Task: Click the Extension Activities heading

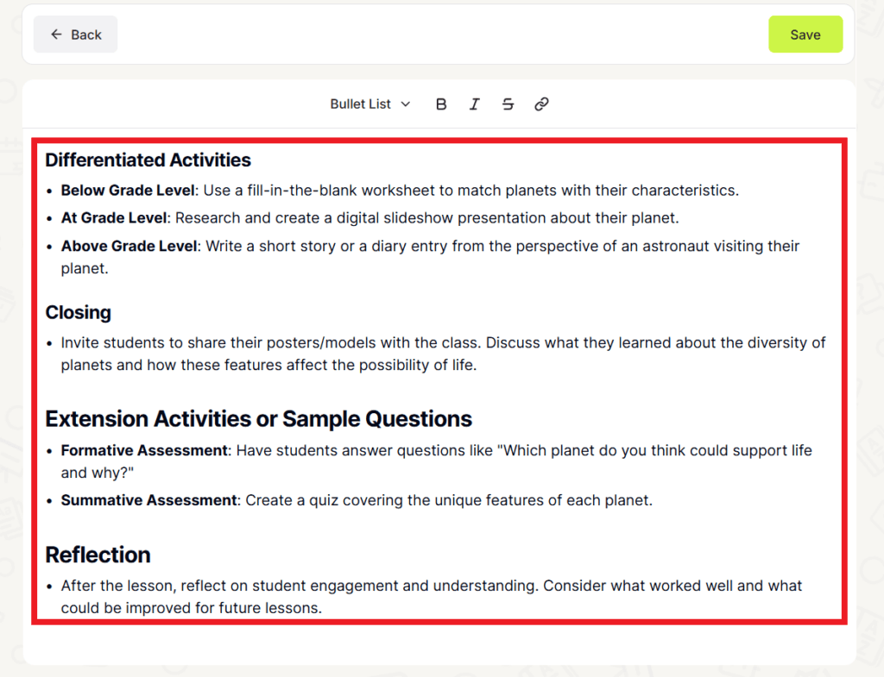Action: [x=258, y=418]
